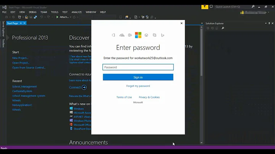Click the Navigate Backward toolbar icon
Viewport: 275px width, 154px height.
pos(6,17)
